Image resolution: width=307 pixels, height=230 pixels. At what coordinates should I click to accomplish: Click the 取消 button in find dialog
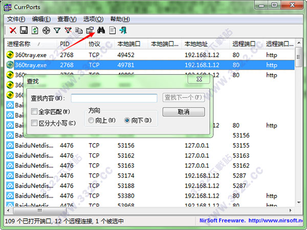pyautogui.click(x=184, y=112)
